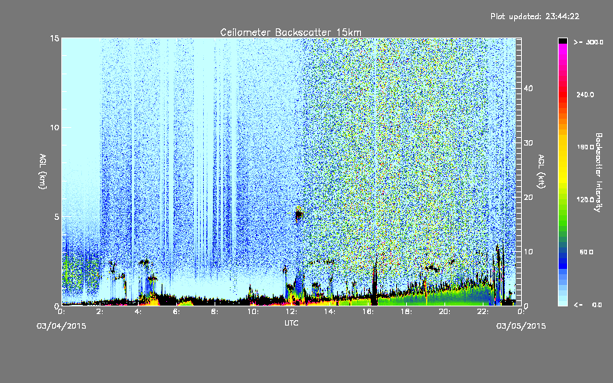
Task: Click the '>= 300.0' colorbar label
Action: (x=588, y=42)
